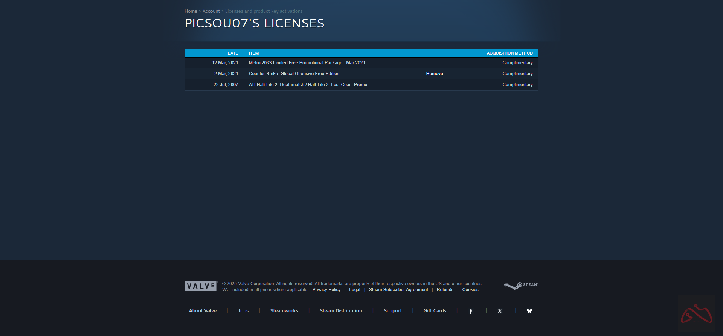The height and width of the screenshot is (336, 723).
Task: Click the Steam logo in footer
Action: pos(521,286)
